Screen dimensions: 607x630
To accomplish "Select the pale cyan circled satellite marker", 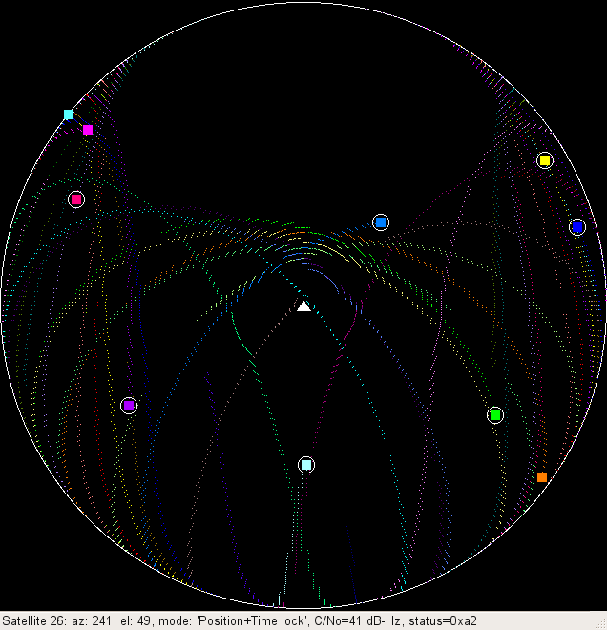I will (x=306, y=465).
